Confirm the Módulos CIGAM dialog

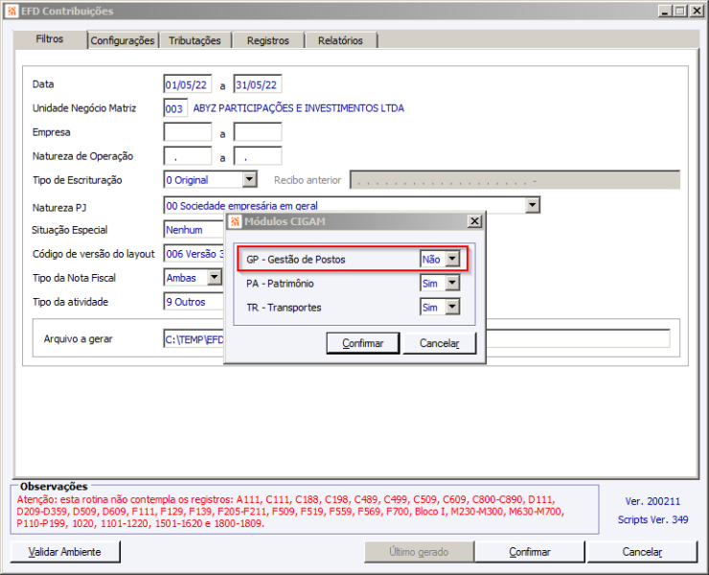tap(362, 343)
